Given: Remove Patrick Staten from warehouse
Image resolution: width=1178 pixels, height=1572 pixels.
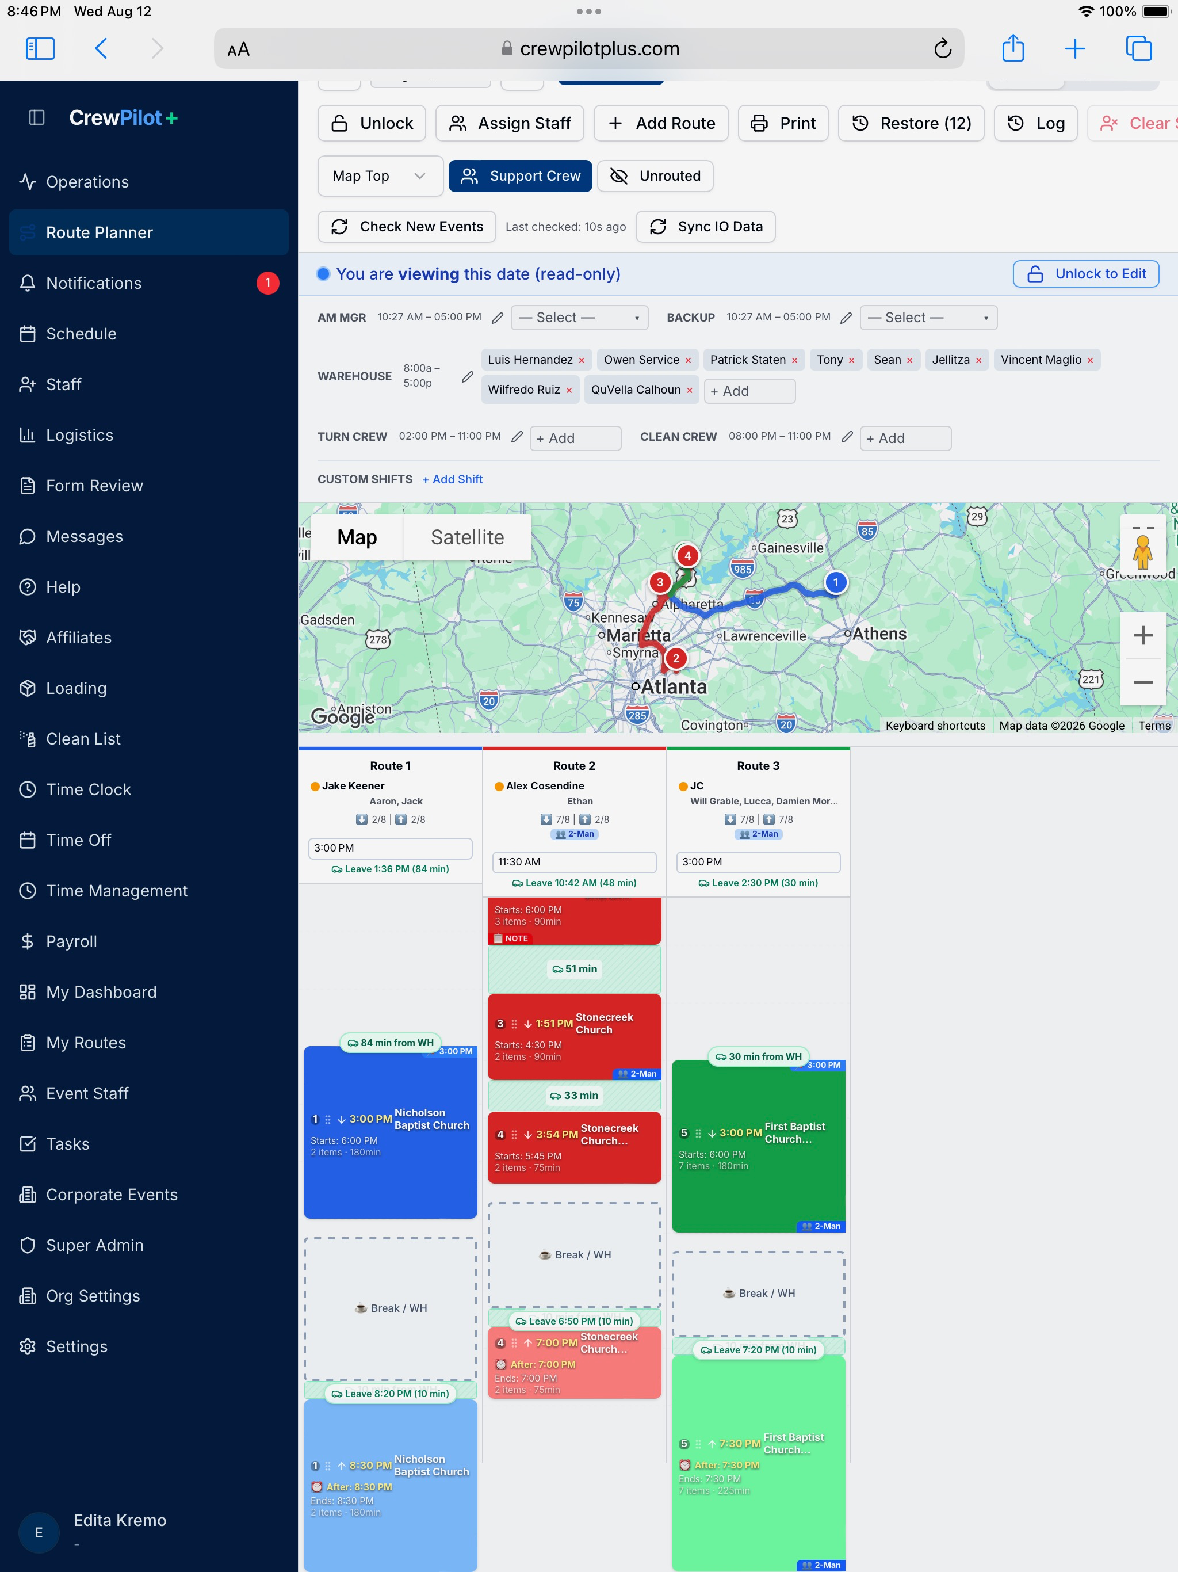Looking at the screenshot, I should (x=794, y=360).
